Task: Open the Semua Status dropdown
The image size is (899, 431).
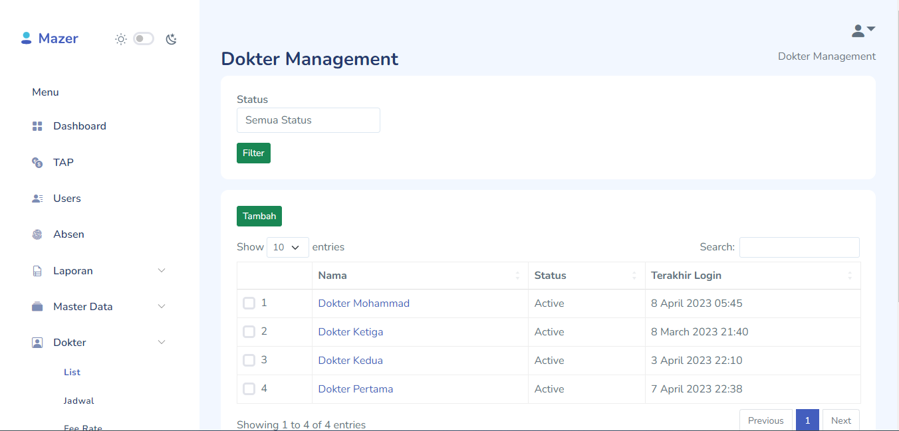Action: (x=309, y=120)
